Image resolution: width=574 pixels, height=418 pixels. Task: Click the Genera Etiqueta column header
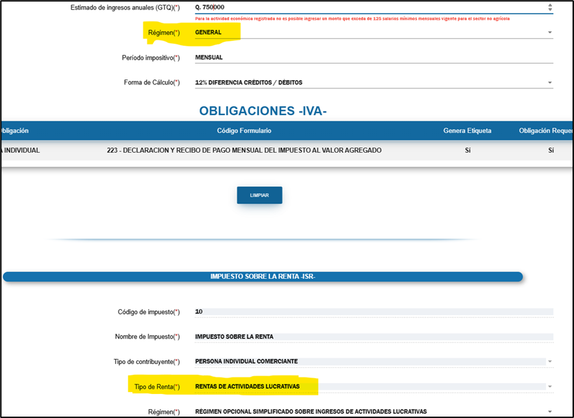click(468, 131)
